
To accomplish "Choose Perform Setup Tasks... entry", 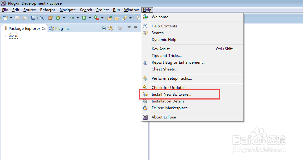I will (x=192, y=78).
